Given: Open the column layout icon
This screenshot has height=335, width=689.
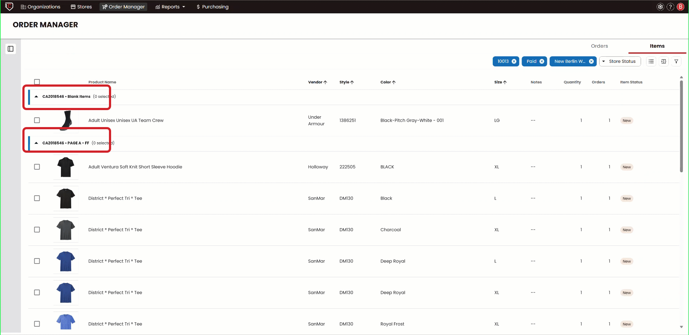Looking at the screenshot, I should tap(664, 61).
